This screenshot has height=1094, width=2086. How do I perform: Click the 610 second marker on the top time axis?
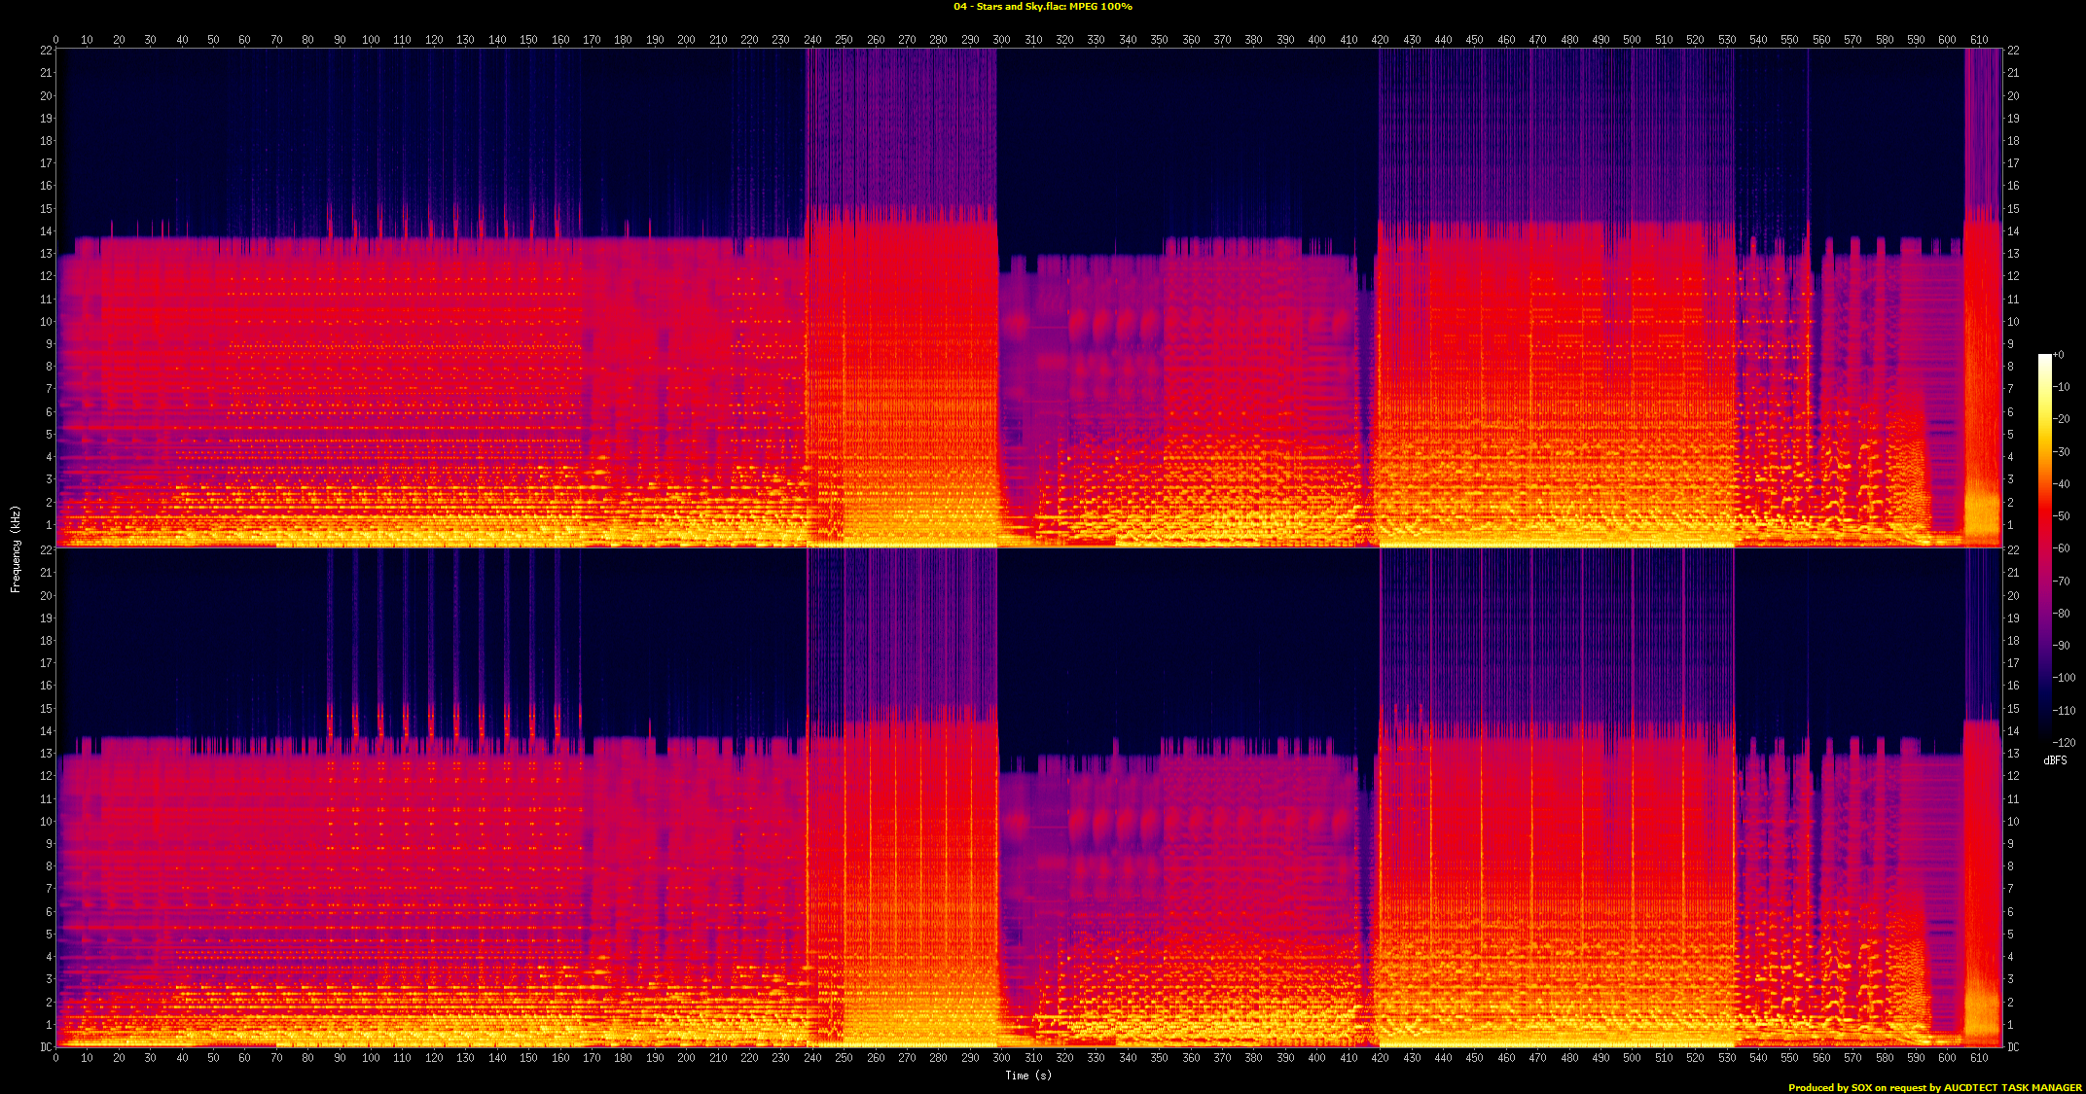point(1979,40)
